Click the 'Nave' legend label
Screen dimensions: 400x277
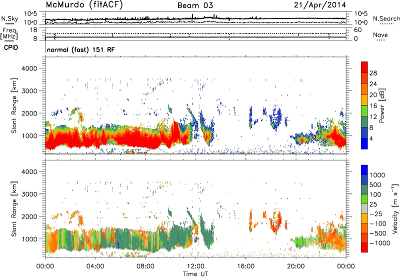tap(380, 34)
